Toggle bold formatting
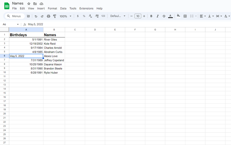Viewport: 231px width, 145px height. (x=151, y=16)
